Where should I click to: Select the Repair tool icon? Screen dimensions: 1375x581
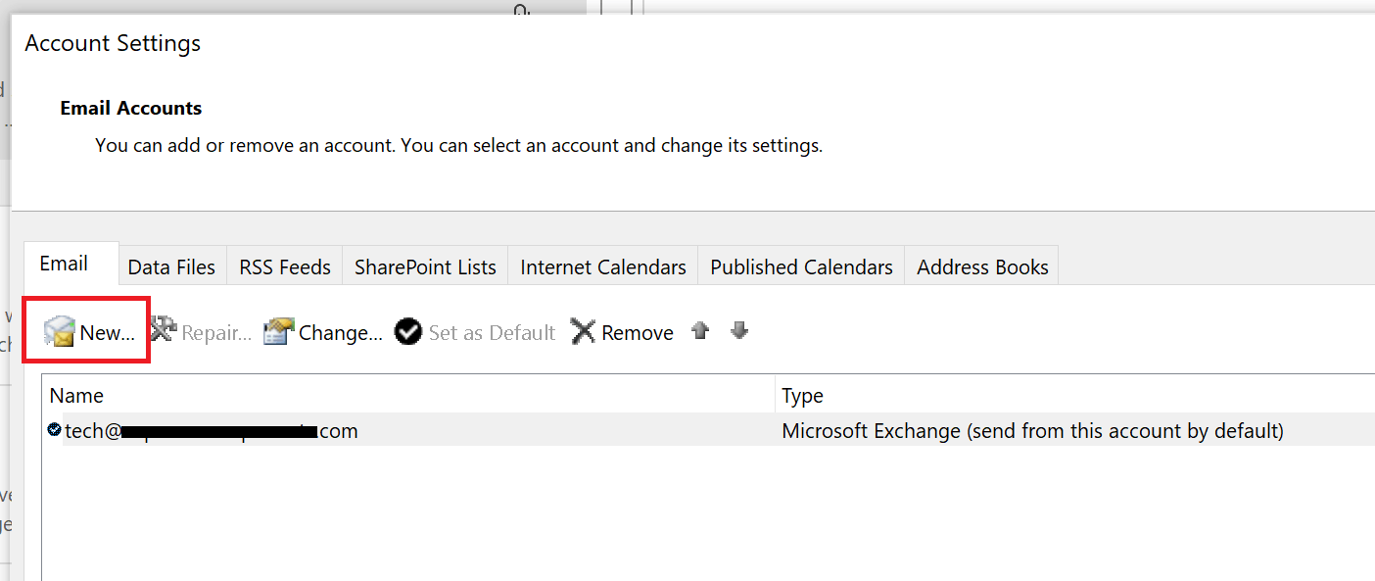click(165, 331)
